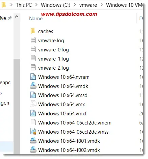
Task: Navigate to This PC in address bar
Action: [24, 5]
